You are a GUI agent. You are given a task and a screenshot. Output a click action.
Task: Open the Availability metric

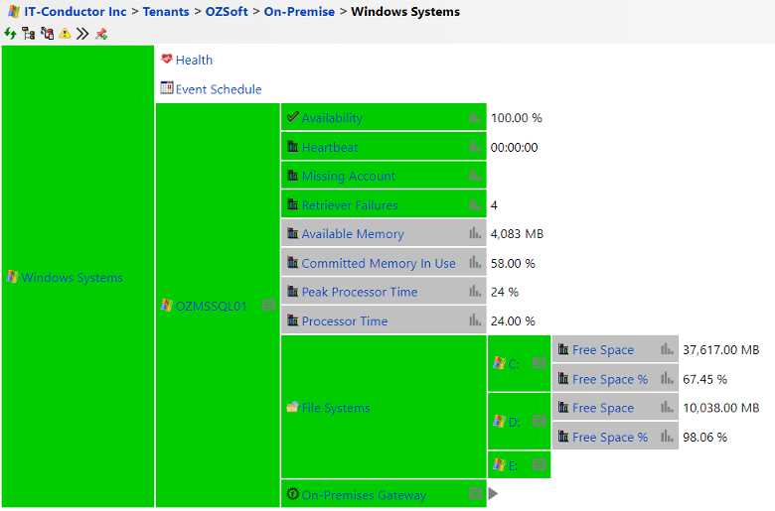pyautogui.click(x=332, y=118)
